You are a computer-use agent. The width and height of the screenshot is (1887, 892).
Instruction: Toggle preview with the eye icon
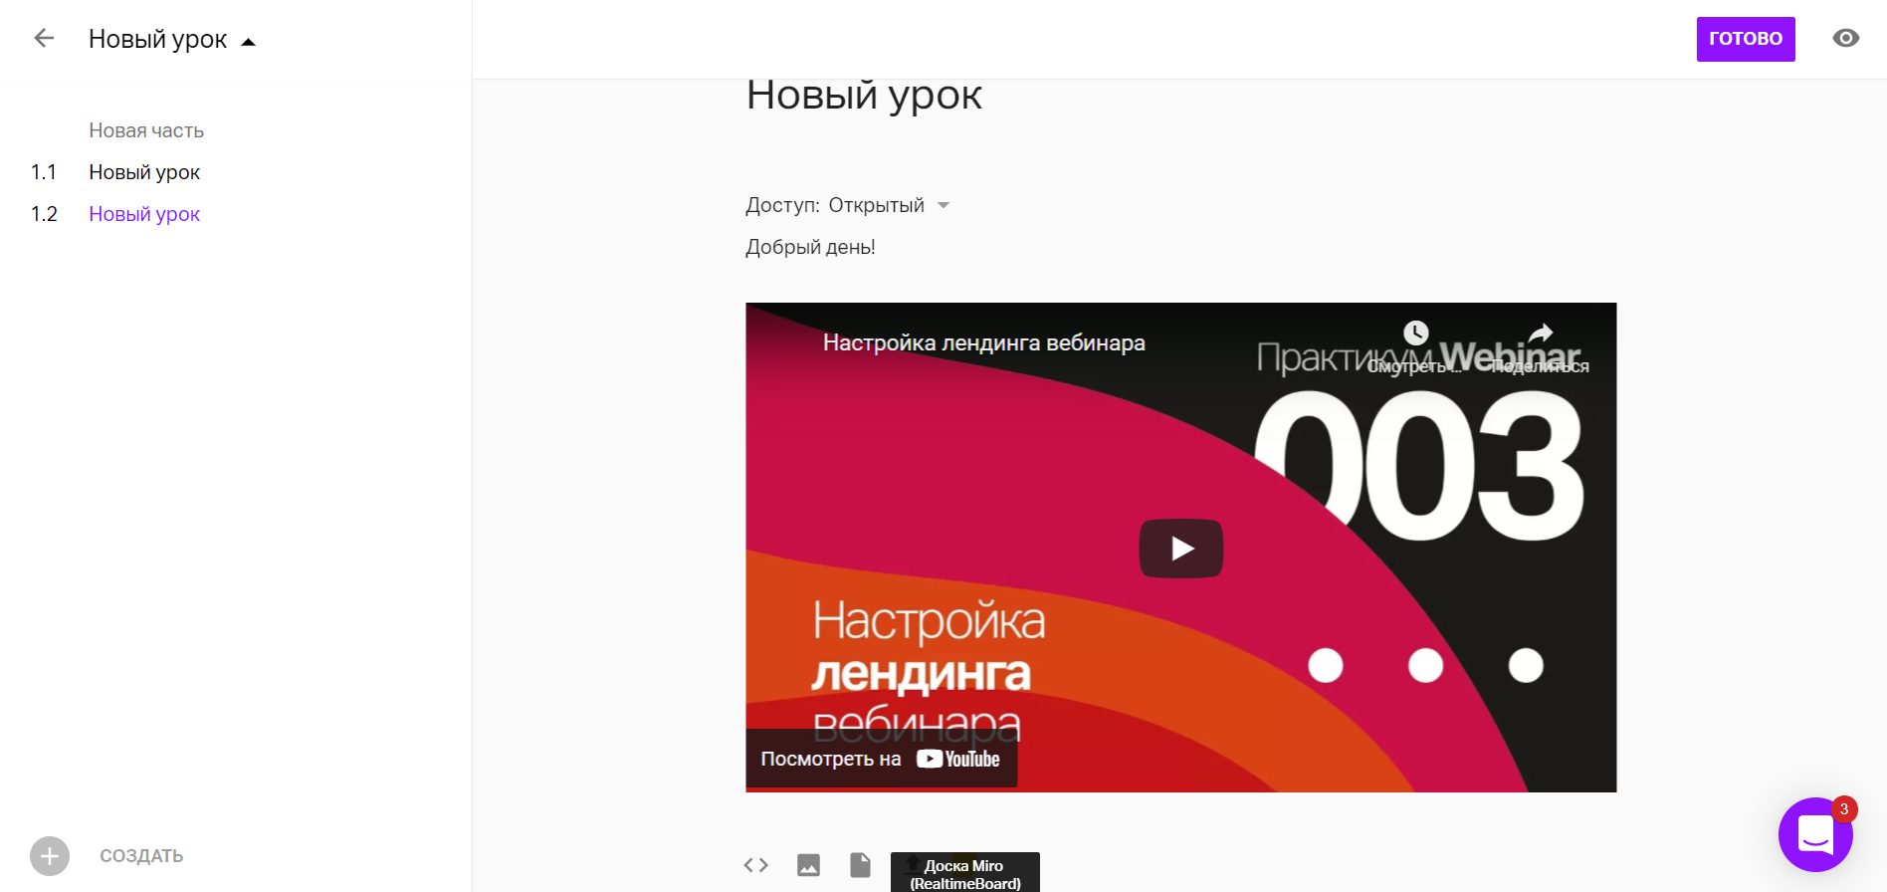click(x=1846, y=39)
